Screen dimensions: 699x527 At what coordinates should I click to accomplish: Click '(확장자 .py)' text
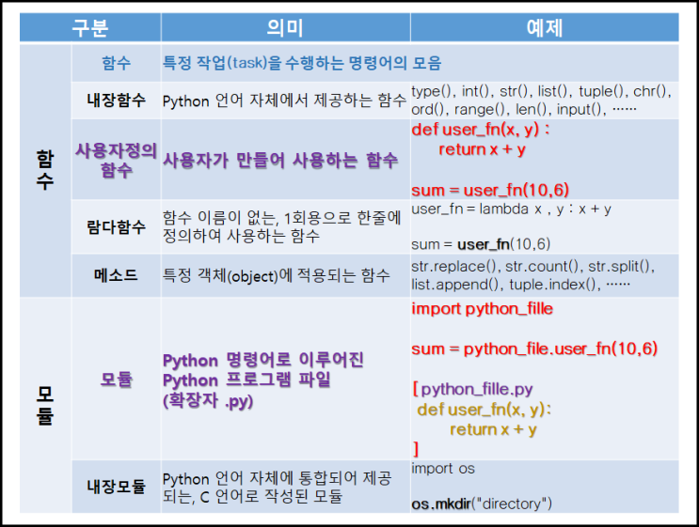208,400
